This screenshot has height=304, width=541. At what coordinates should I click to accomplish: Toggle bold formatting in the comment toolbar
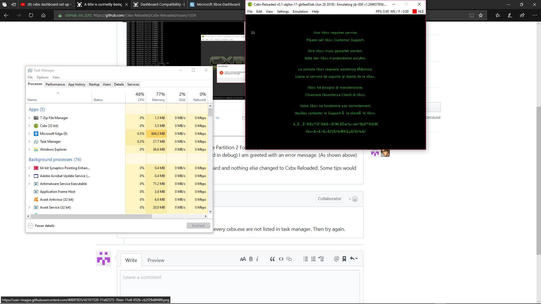[x=250, y=259]
